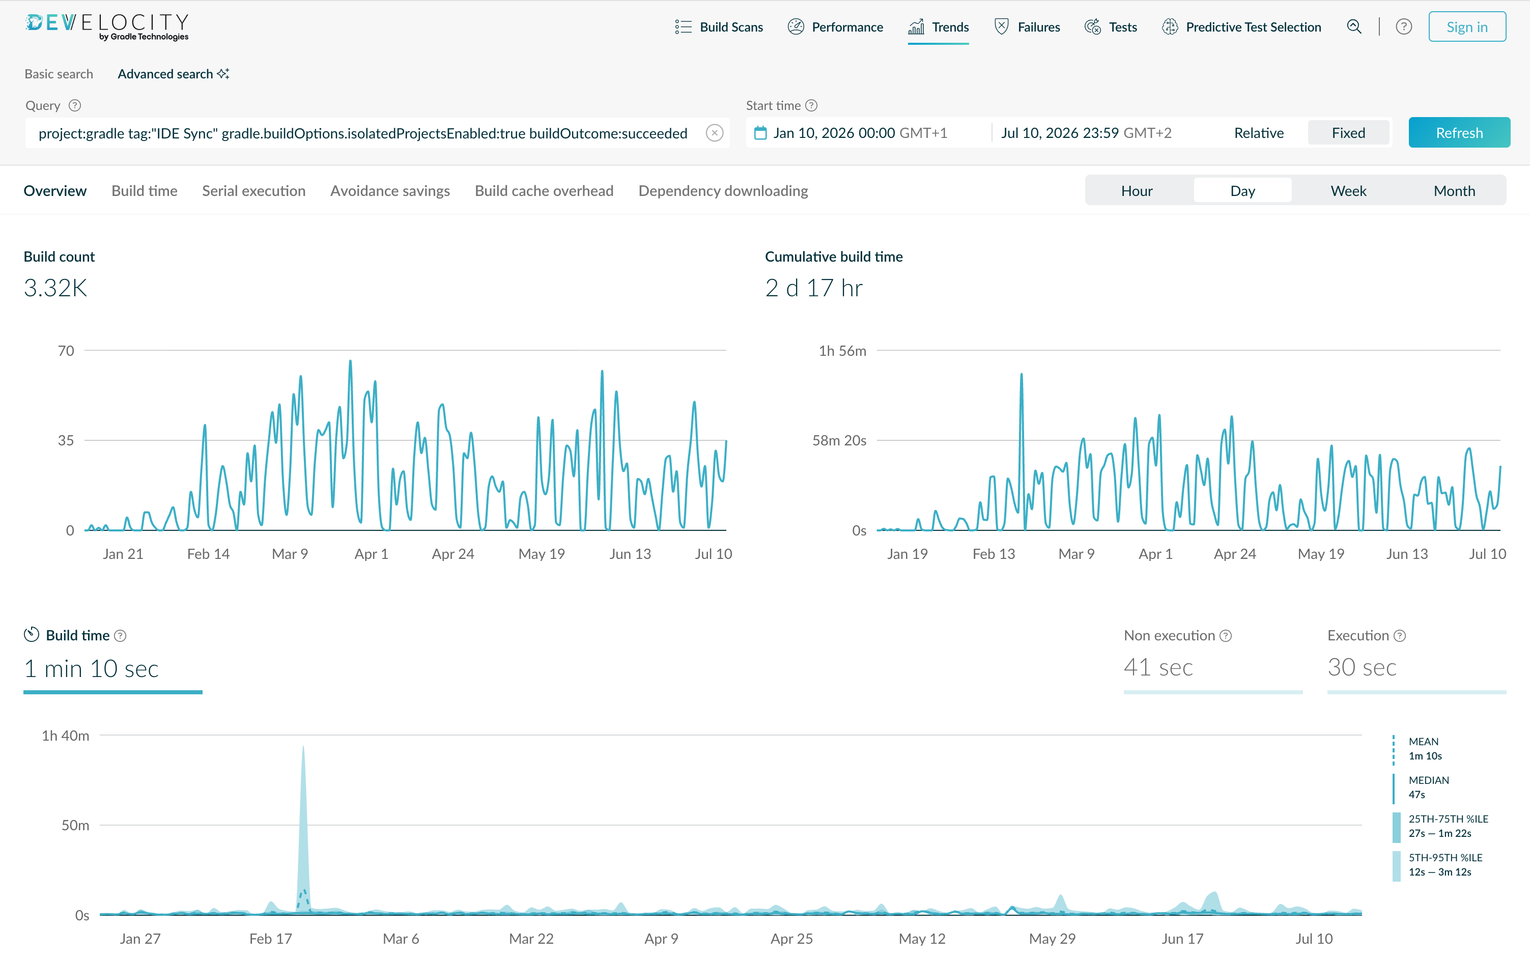Show Execution help icon
1530x958 pixels.
click(1400, 635)
